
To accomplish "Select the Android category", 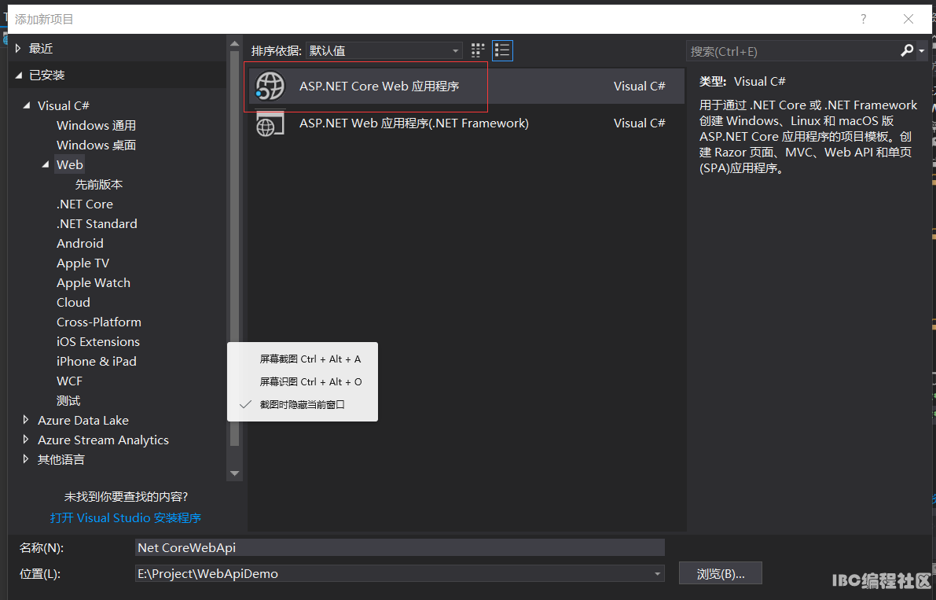I will tap(80, 244).
